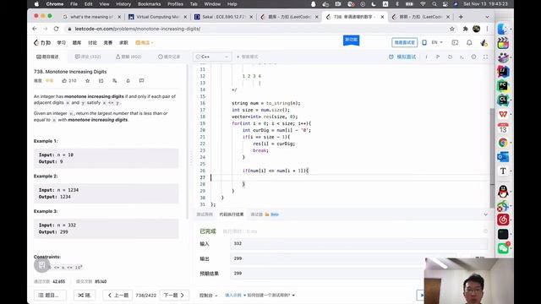Click the mobile app phone icon

tap(424, 42)
